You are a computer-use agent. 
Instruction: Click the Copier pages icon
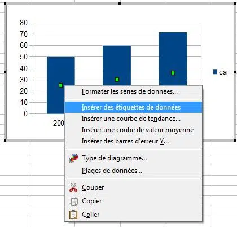point(73,201)
